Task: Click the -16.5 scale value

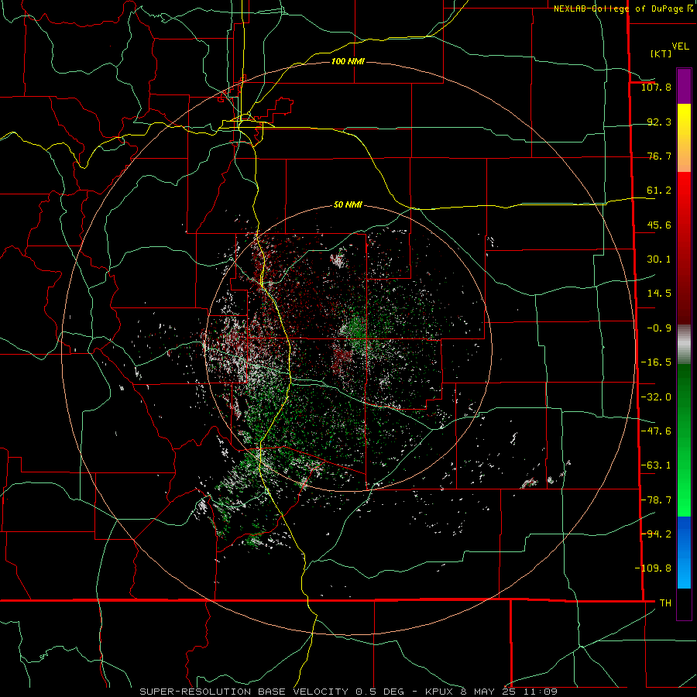Action: [x=656, y=362]
